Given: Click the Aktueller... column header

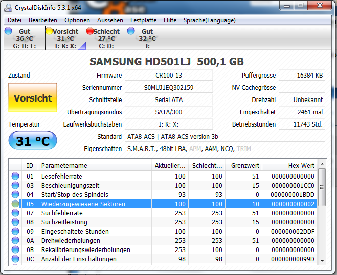Looking at the screenshot, I should [170, 166].
